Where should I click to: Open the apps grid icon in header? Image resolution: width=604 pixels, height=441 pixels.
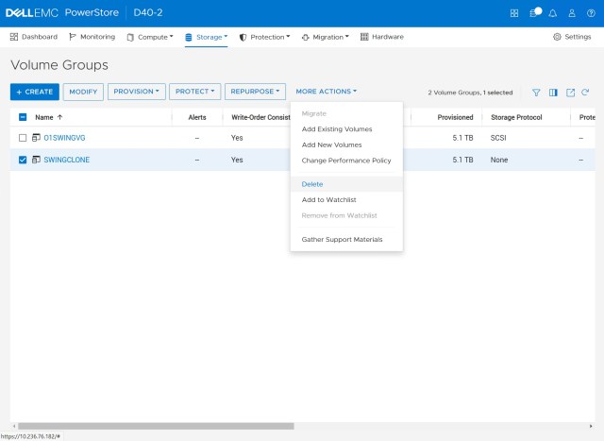pyautogui.click(x=514, y=13)
